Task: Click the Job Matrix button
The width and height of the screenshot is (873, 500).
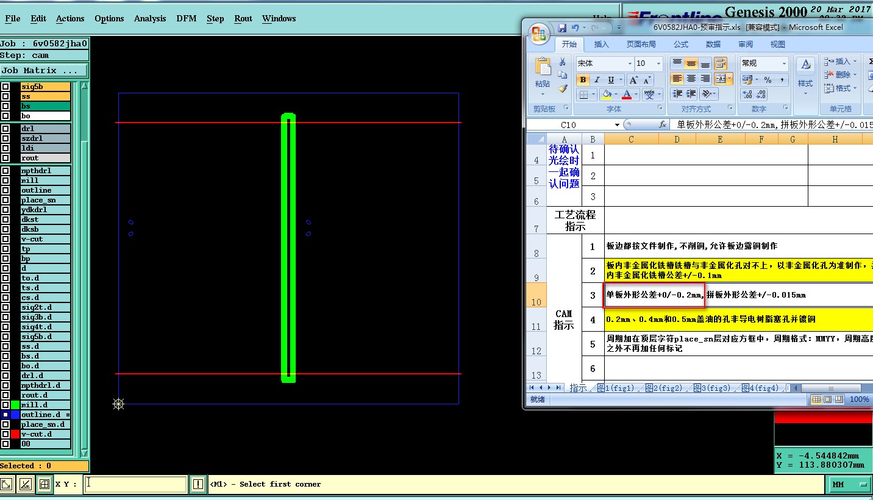Action: (x=44, y=71)
